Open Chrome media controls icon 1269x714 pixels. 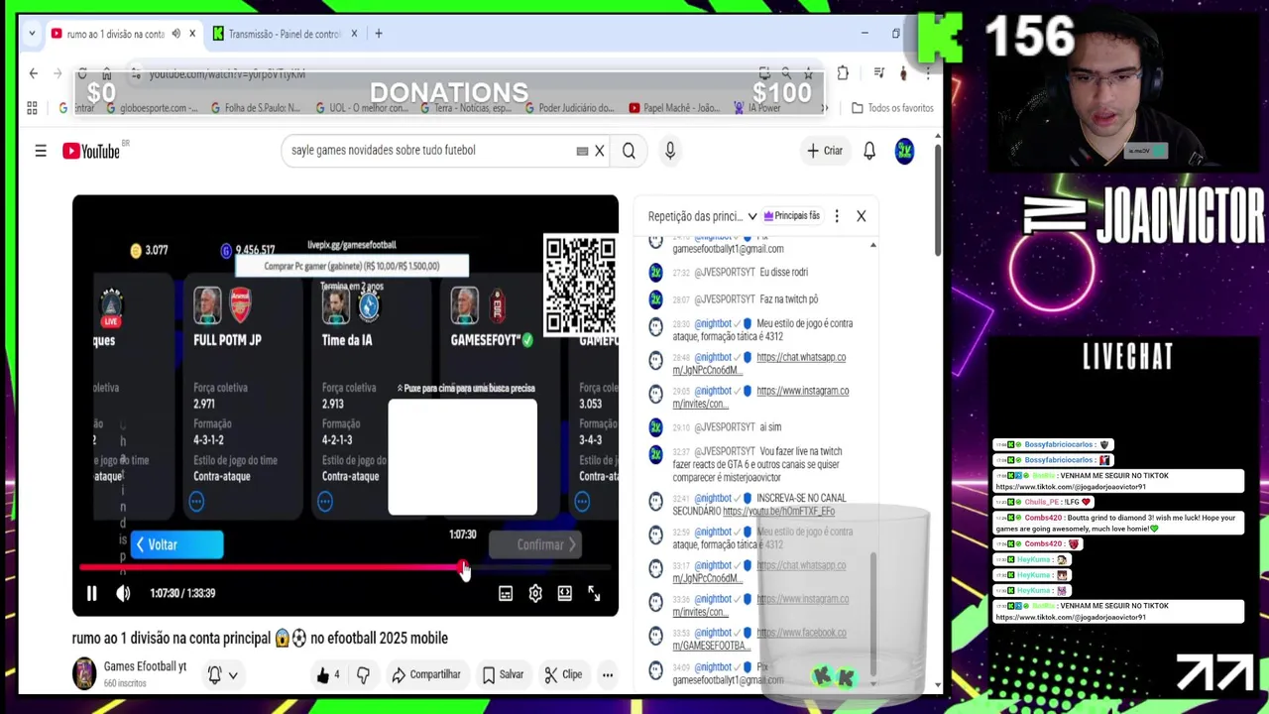(x=878, y=73)
